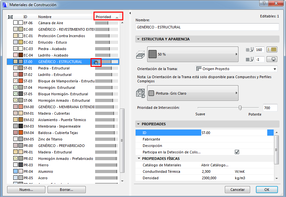This screenshot has width=286, height=197.
Task: Click the materials list scroll up arrow
Action: pos(122,23)
